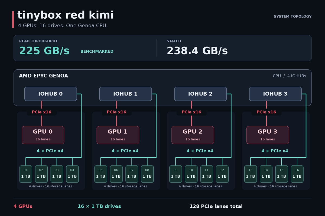Click the IOHUB 0 block
Image resolution: width=325 pixels, height=216 pixels.
coord(51,94)
